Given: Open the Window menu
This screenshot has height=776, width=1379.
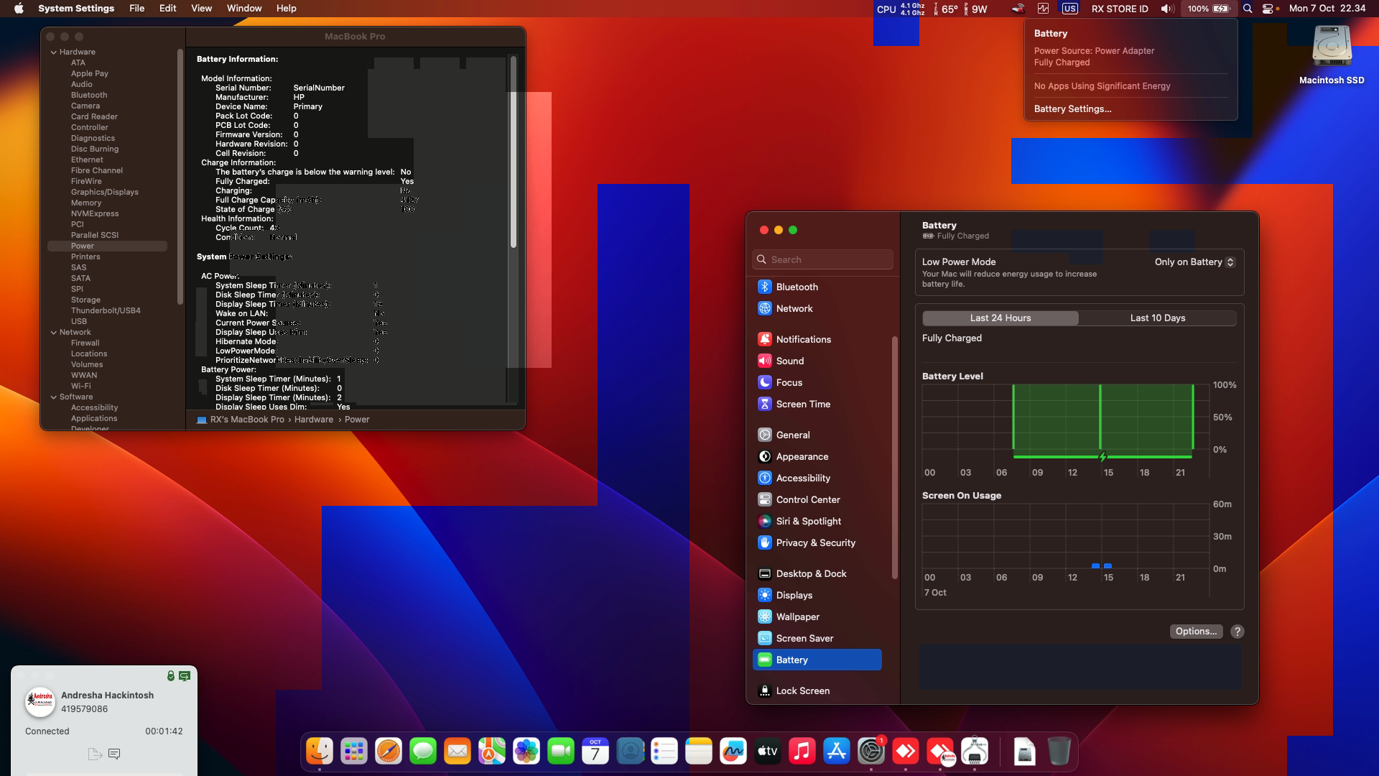Looking at the screenshot, I should click(244, 9).
